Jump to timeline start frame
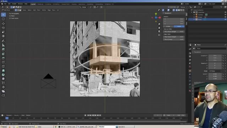This screenshot has width=227, height=128. [88, 115]
